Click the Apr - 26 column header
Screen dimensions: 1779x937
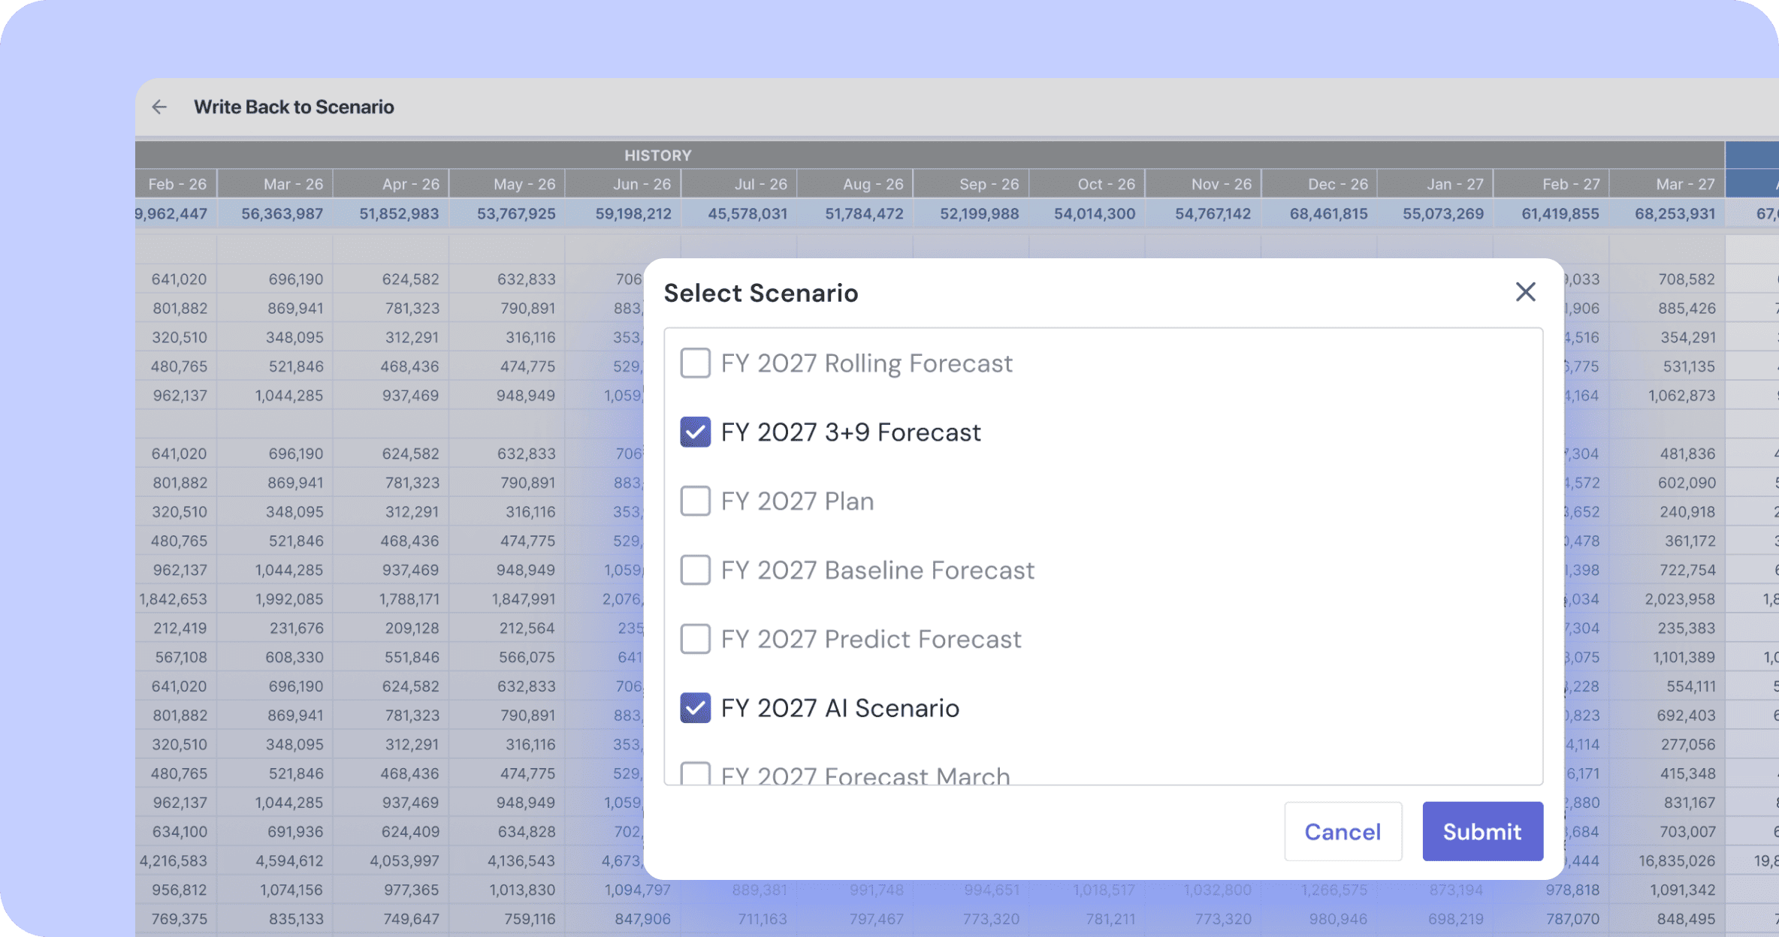[410, 184]
